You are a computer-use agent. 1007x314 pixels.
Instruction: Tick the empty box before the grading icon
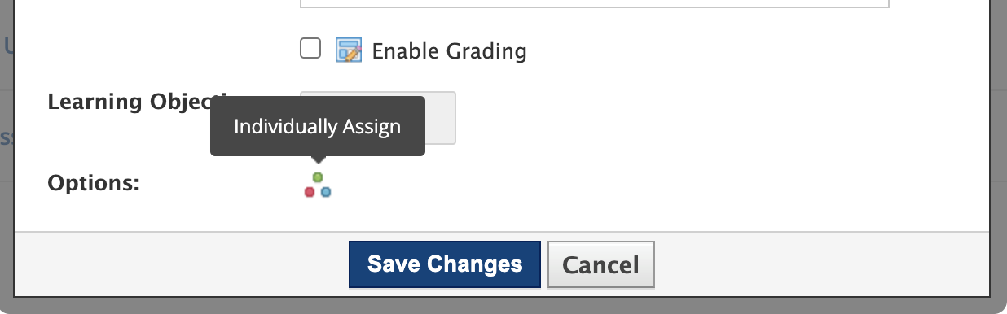coord(310,49)
